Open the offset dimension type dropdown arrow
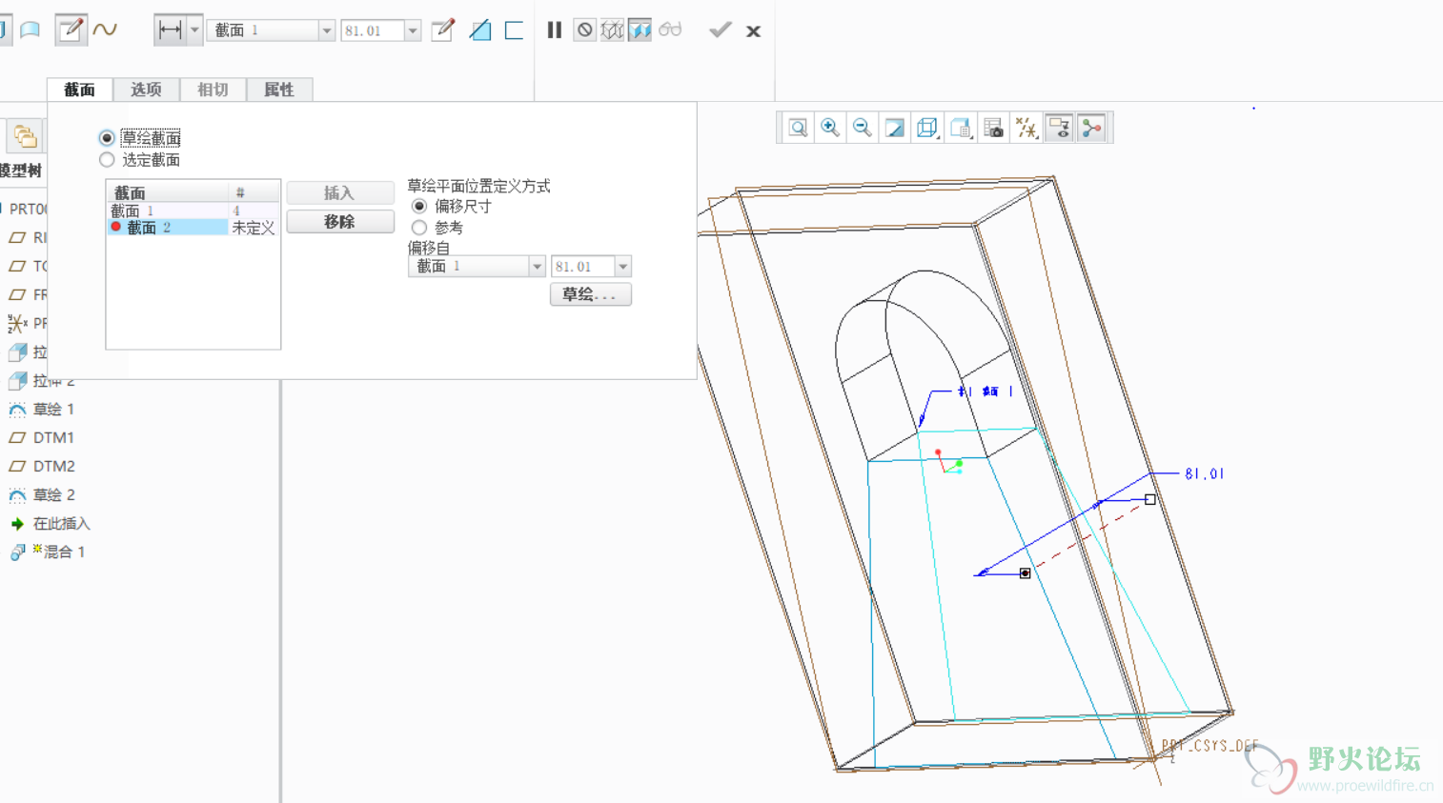 [x=194, y=30]
